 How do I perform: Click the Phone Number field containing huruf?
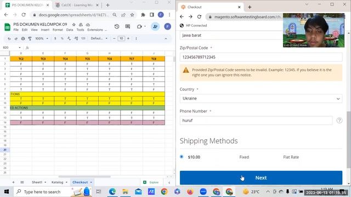tap(256, 120)
